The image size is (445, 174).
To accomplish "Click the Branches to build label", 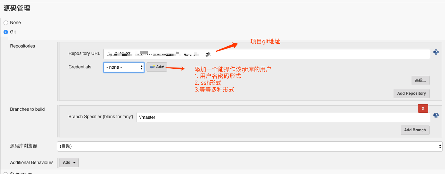I will [x=27, y=109].
